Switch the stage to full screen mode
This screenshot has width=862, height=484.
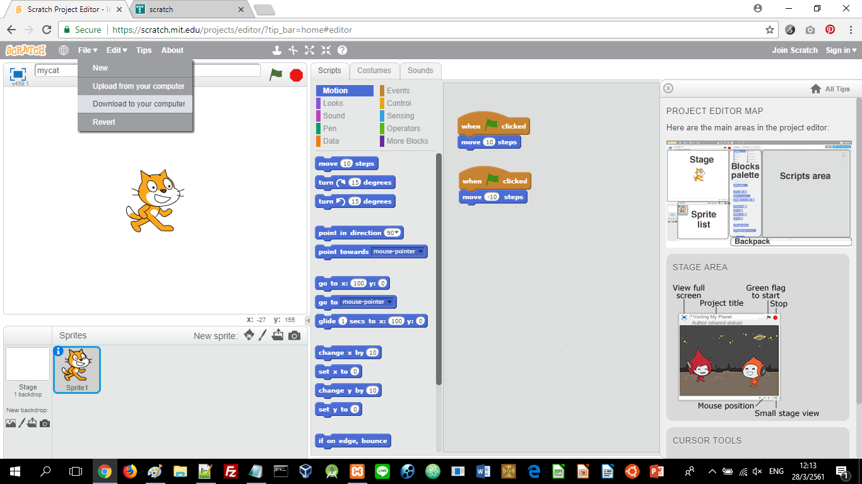[18, 74]
